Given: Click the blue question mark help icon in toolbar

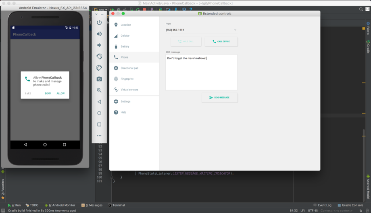Looking at the screenshot, I should 191,9.
